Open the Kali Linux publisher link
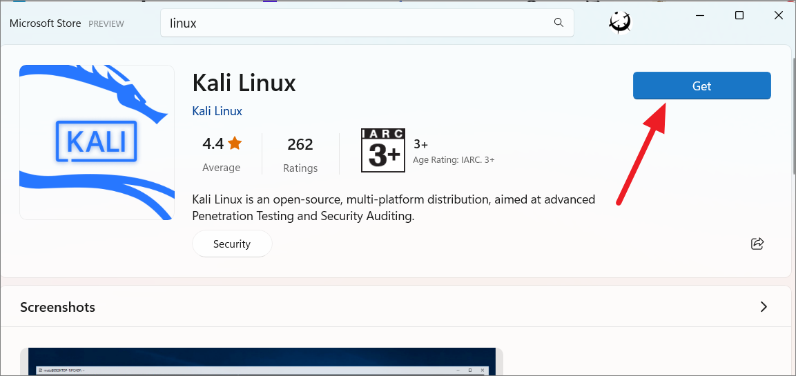Image resolution: width=796 pixels, height=376 pixels. tap(217, 110)
